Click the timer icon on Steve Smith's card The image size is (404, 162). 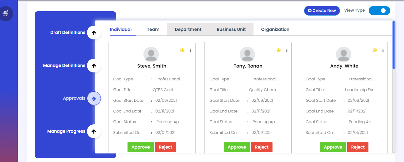pyautogui.click(x=182, y=50)
